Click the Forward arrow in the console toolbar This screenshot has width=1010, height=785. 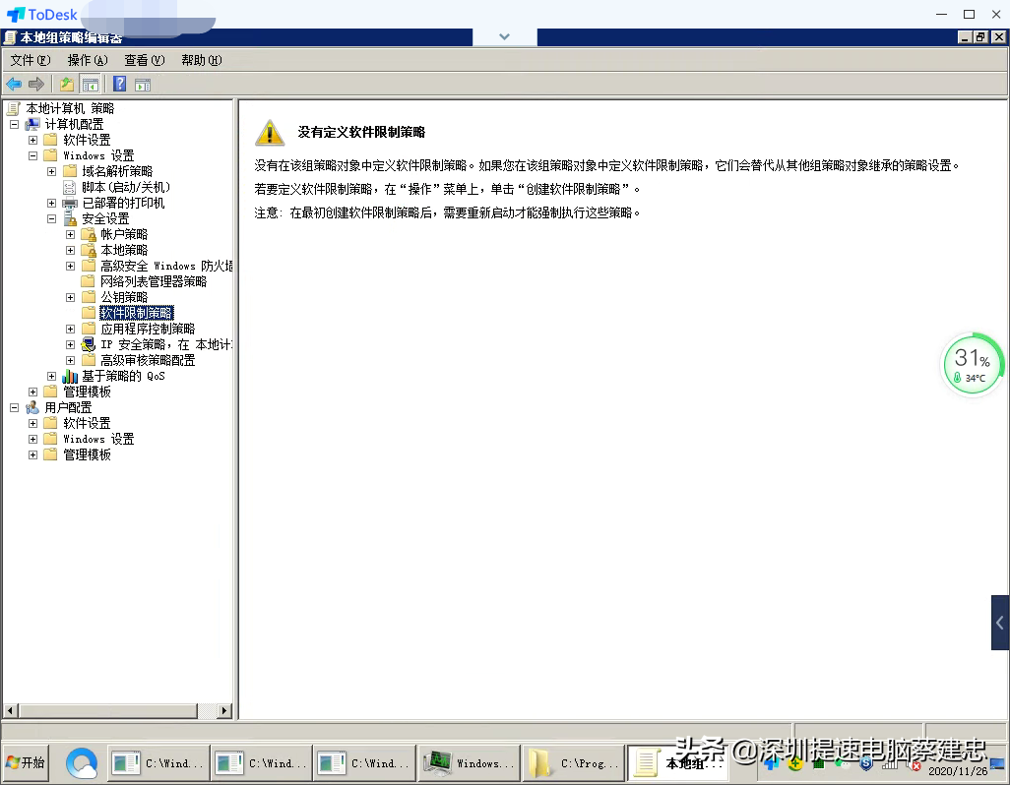point(36,84)
